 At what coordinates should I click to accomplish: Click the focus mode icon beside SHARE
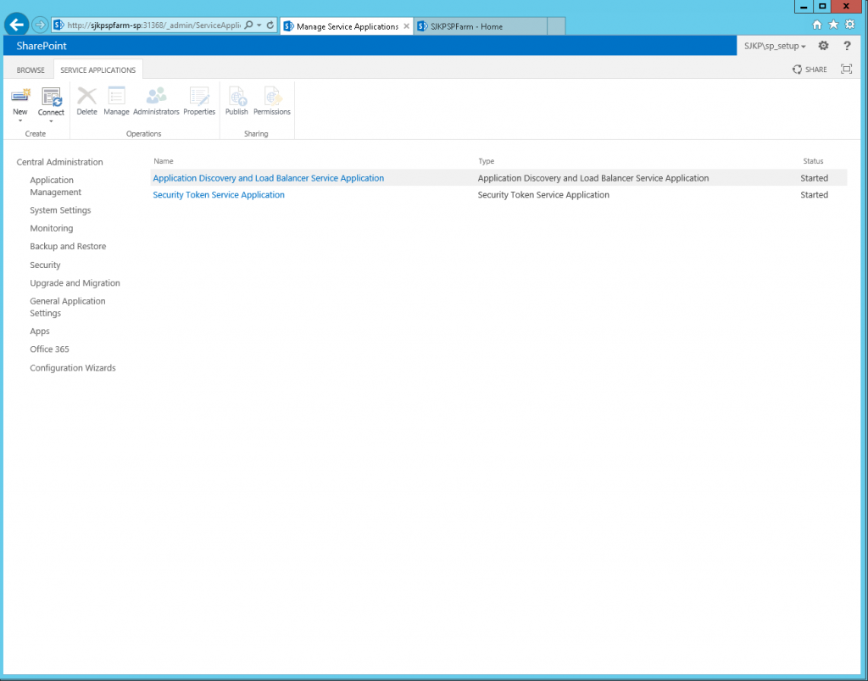(846, 69)
